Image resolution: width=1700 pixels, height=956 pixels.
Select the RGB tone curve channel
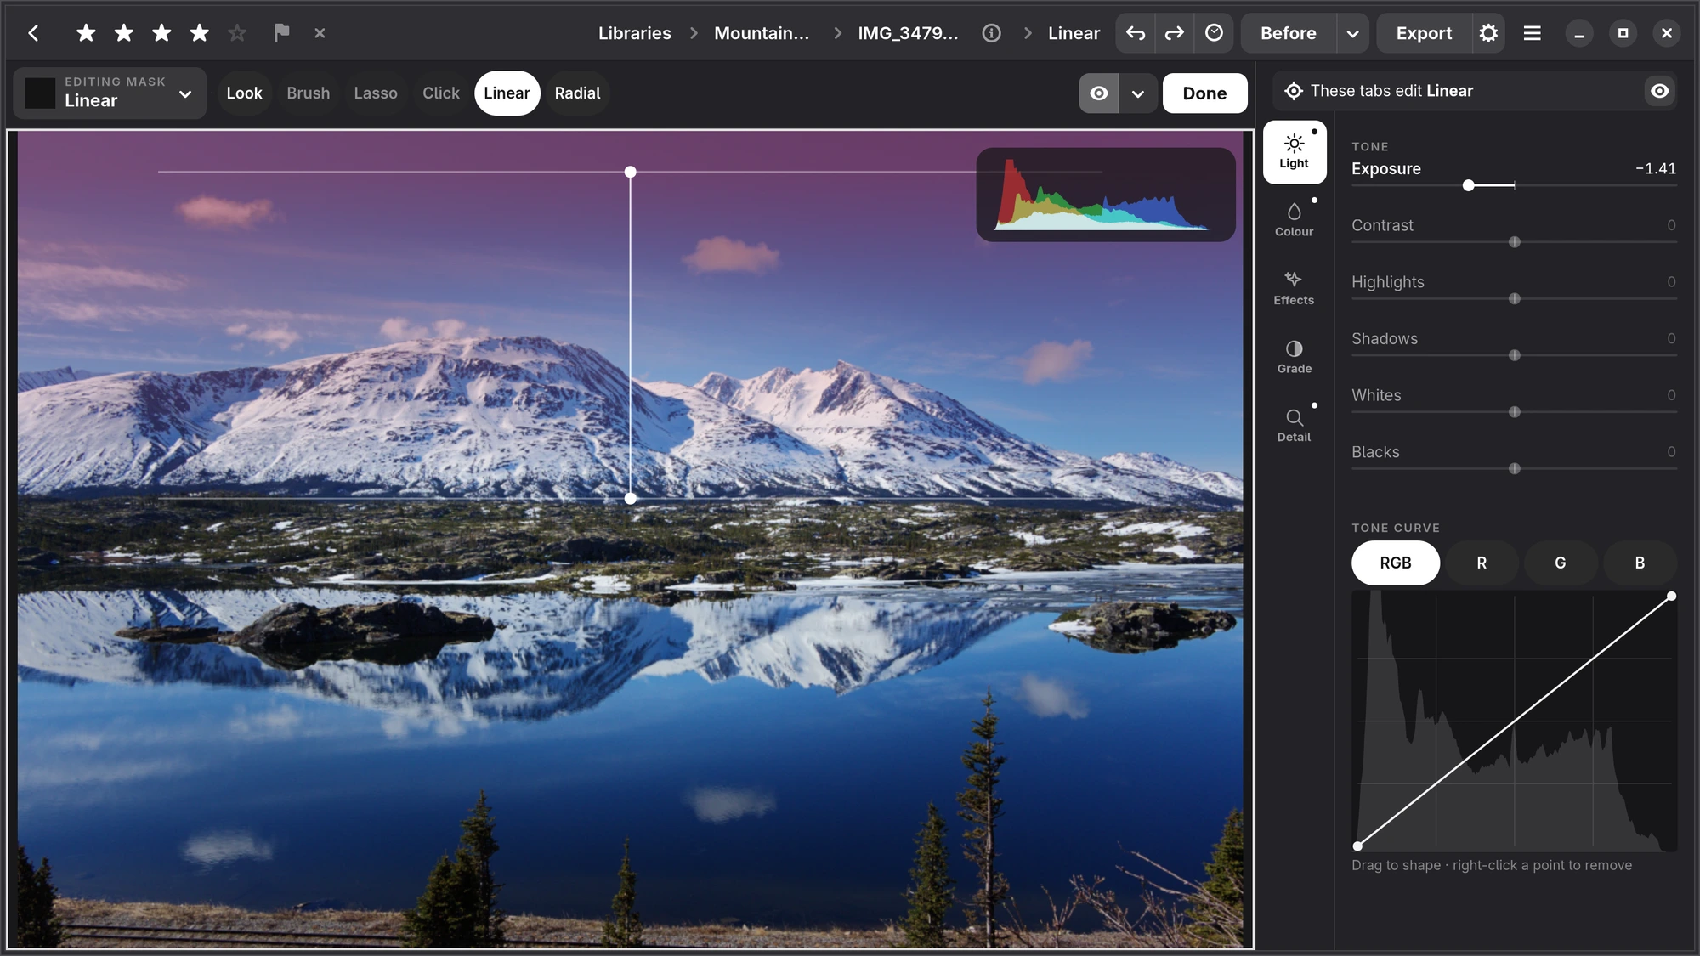point(1396,563)
